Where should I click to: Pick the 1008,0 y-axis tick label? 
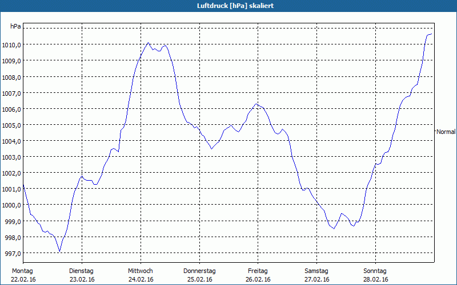tap(11, 78)
